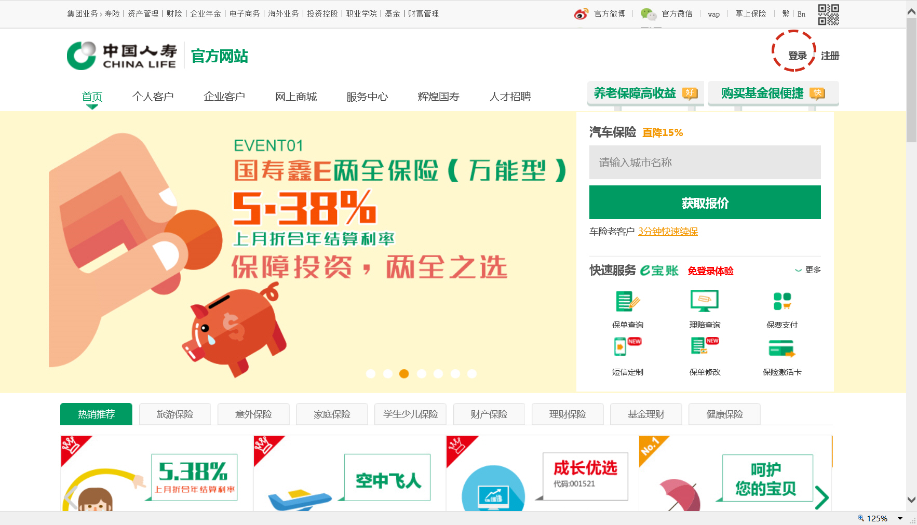Click the 保费支付 premium payment icon

point(782,301)
